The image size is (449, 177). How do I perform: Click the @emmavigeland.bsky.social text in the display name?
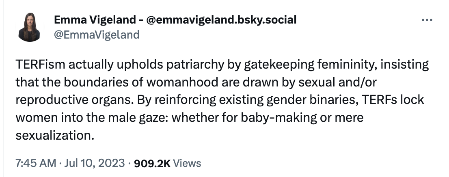click(x=221, y=20)
